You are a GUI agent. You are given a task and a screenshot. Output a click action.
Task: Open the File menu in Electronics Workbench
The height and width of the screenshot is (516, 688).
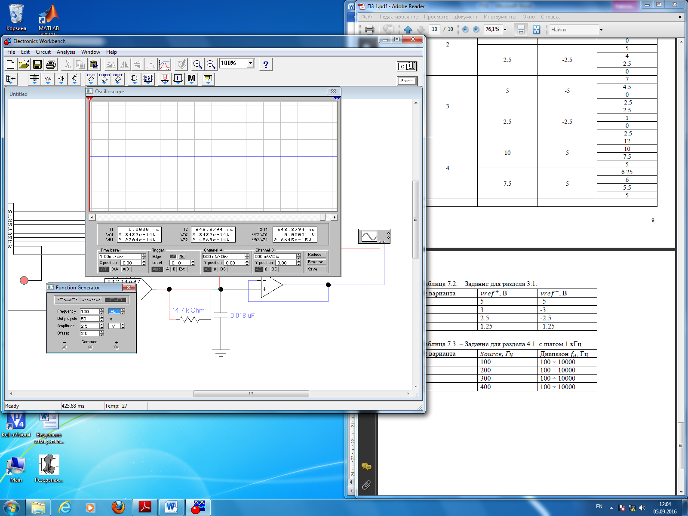pyautogui.click(x=11, y=52)
